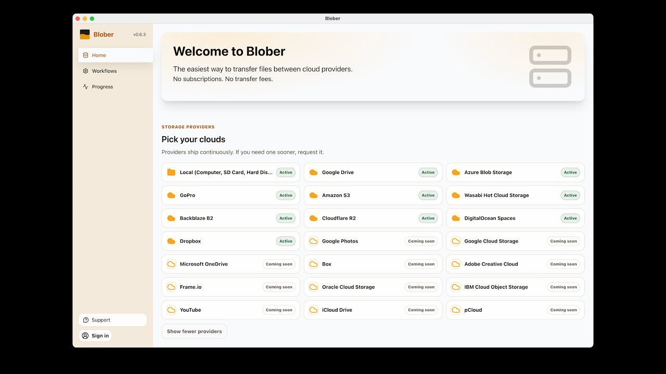The image size is (666, 374).
Task: Click the Cloudflare R2 label
Action: pos(339,218)
